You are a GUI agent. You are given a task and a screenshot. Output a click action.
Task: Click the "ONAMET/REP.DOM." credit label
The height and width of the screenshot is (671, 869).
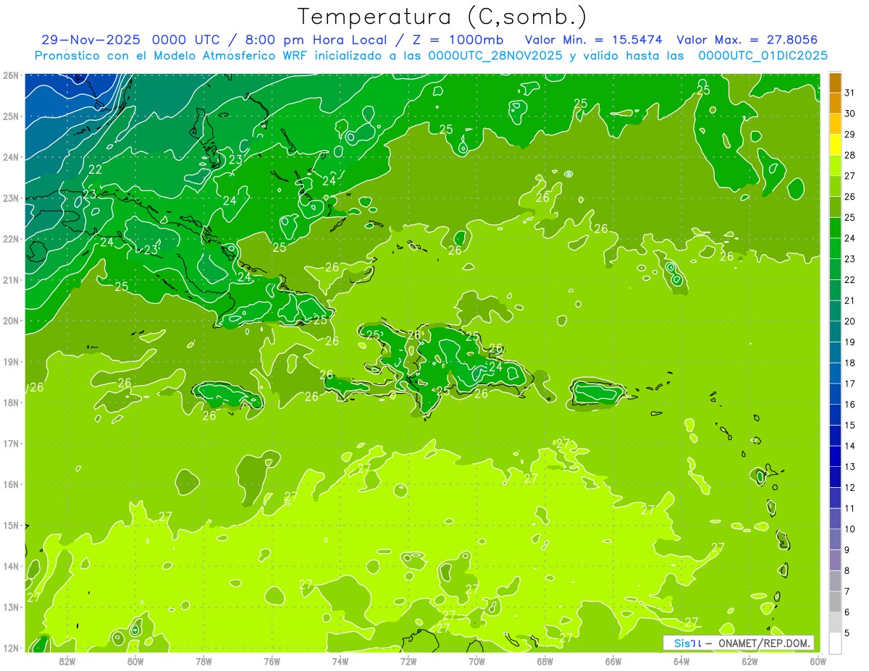765,643
